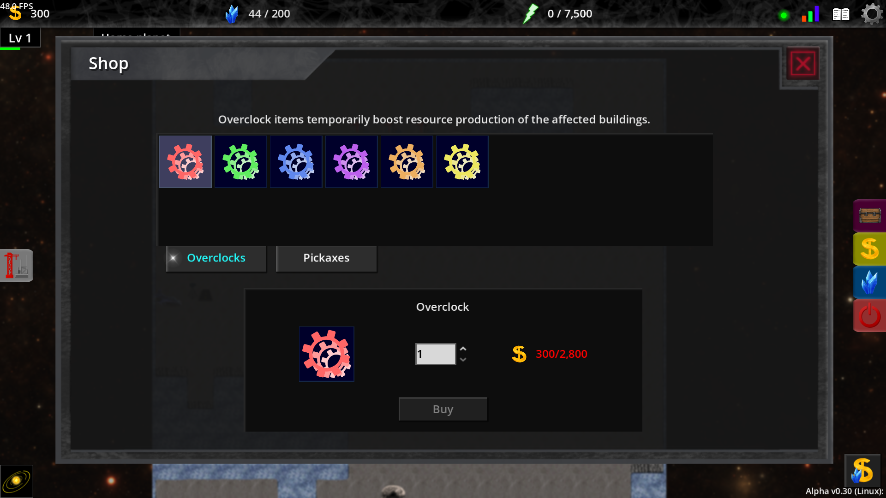Image resolution: width=886 pixels, height=498 pixels.
Task: Open the guide book icon
Action: [x=841, y=14]
